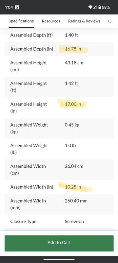Tap the Assembled Weight (kg) label
The width and height of the screenshot is (118, 263).
29,128
